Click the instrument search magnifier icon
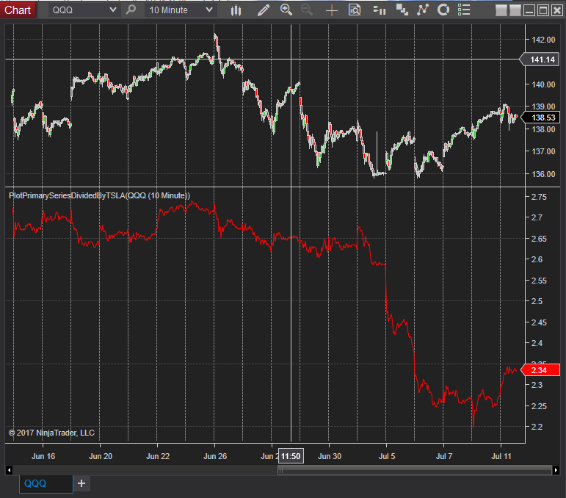The image size is (566, 498). [x=131, y=10]
